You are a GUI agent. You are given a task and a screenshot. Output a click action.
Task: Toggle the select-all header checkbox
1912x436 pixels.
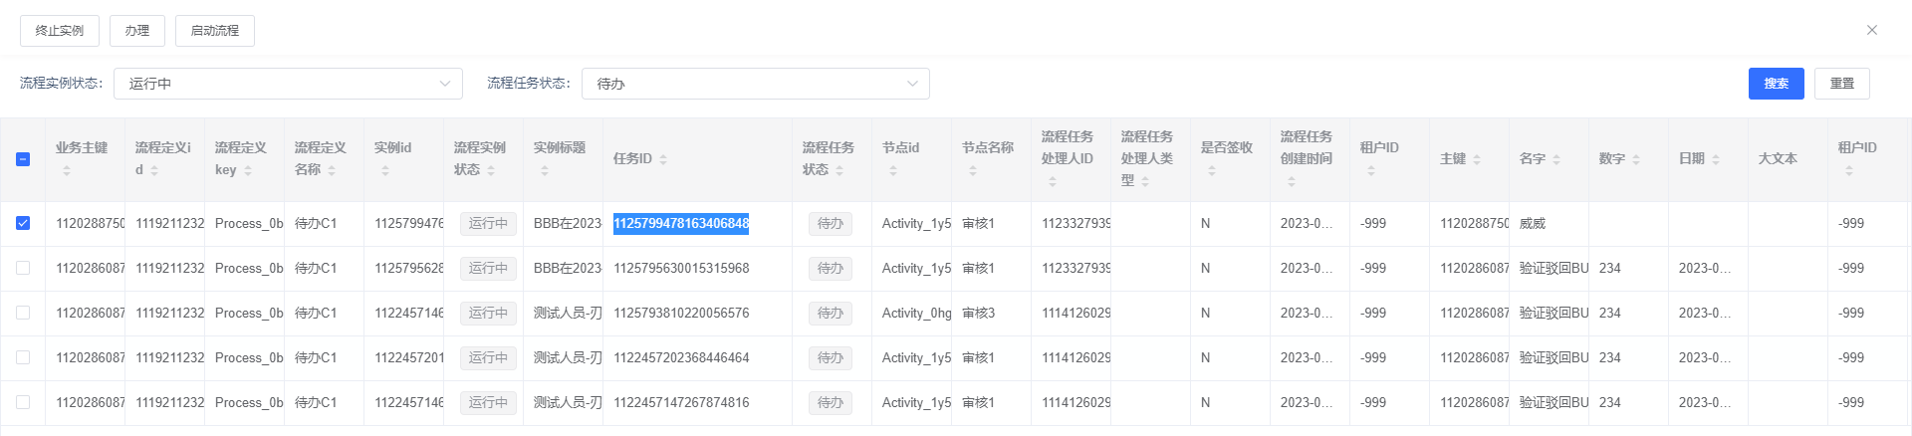[x=23, y=159]
